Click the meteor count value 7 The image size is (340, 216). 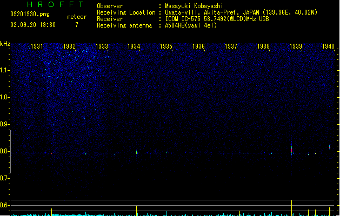point(77,25)
